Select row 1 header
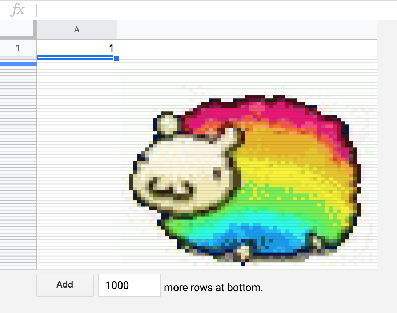 (18, 48)
